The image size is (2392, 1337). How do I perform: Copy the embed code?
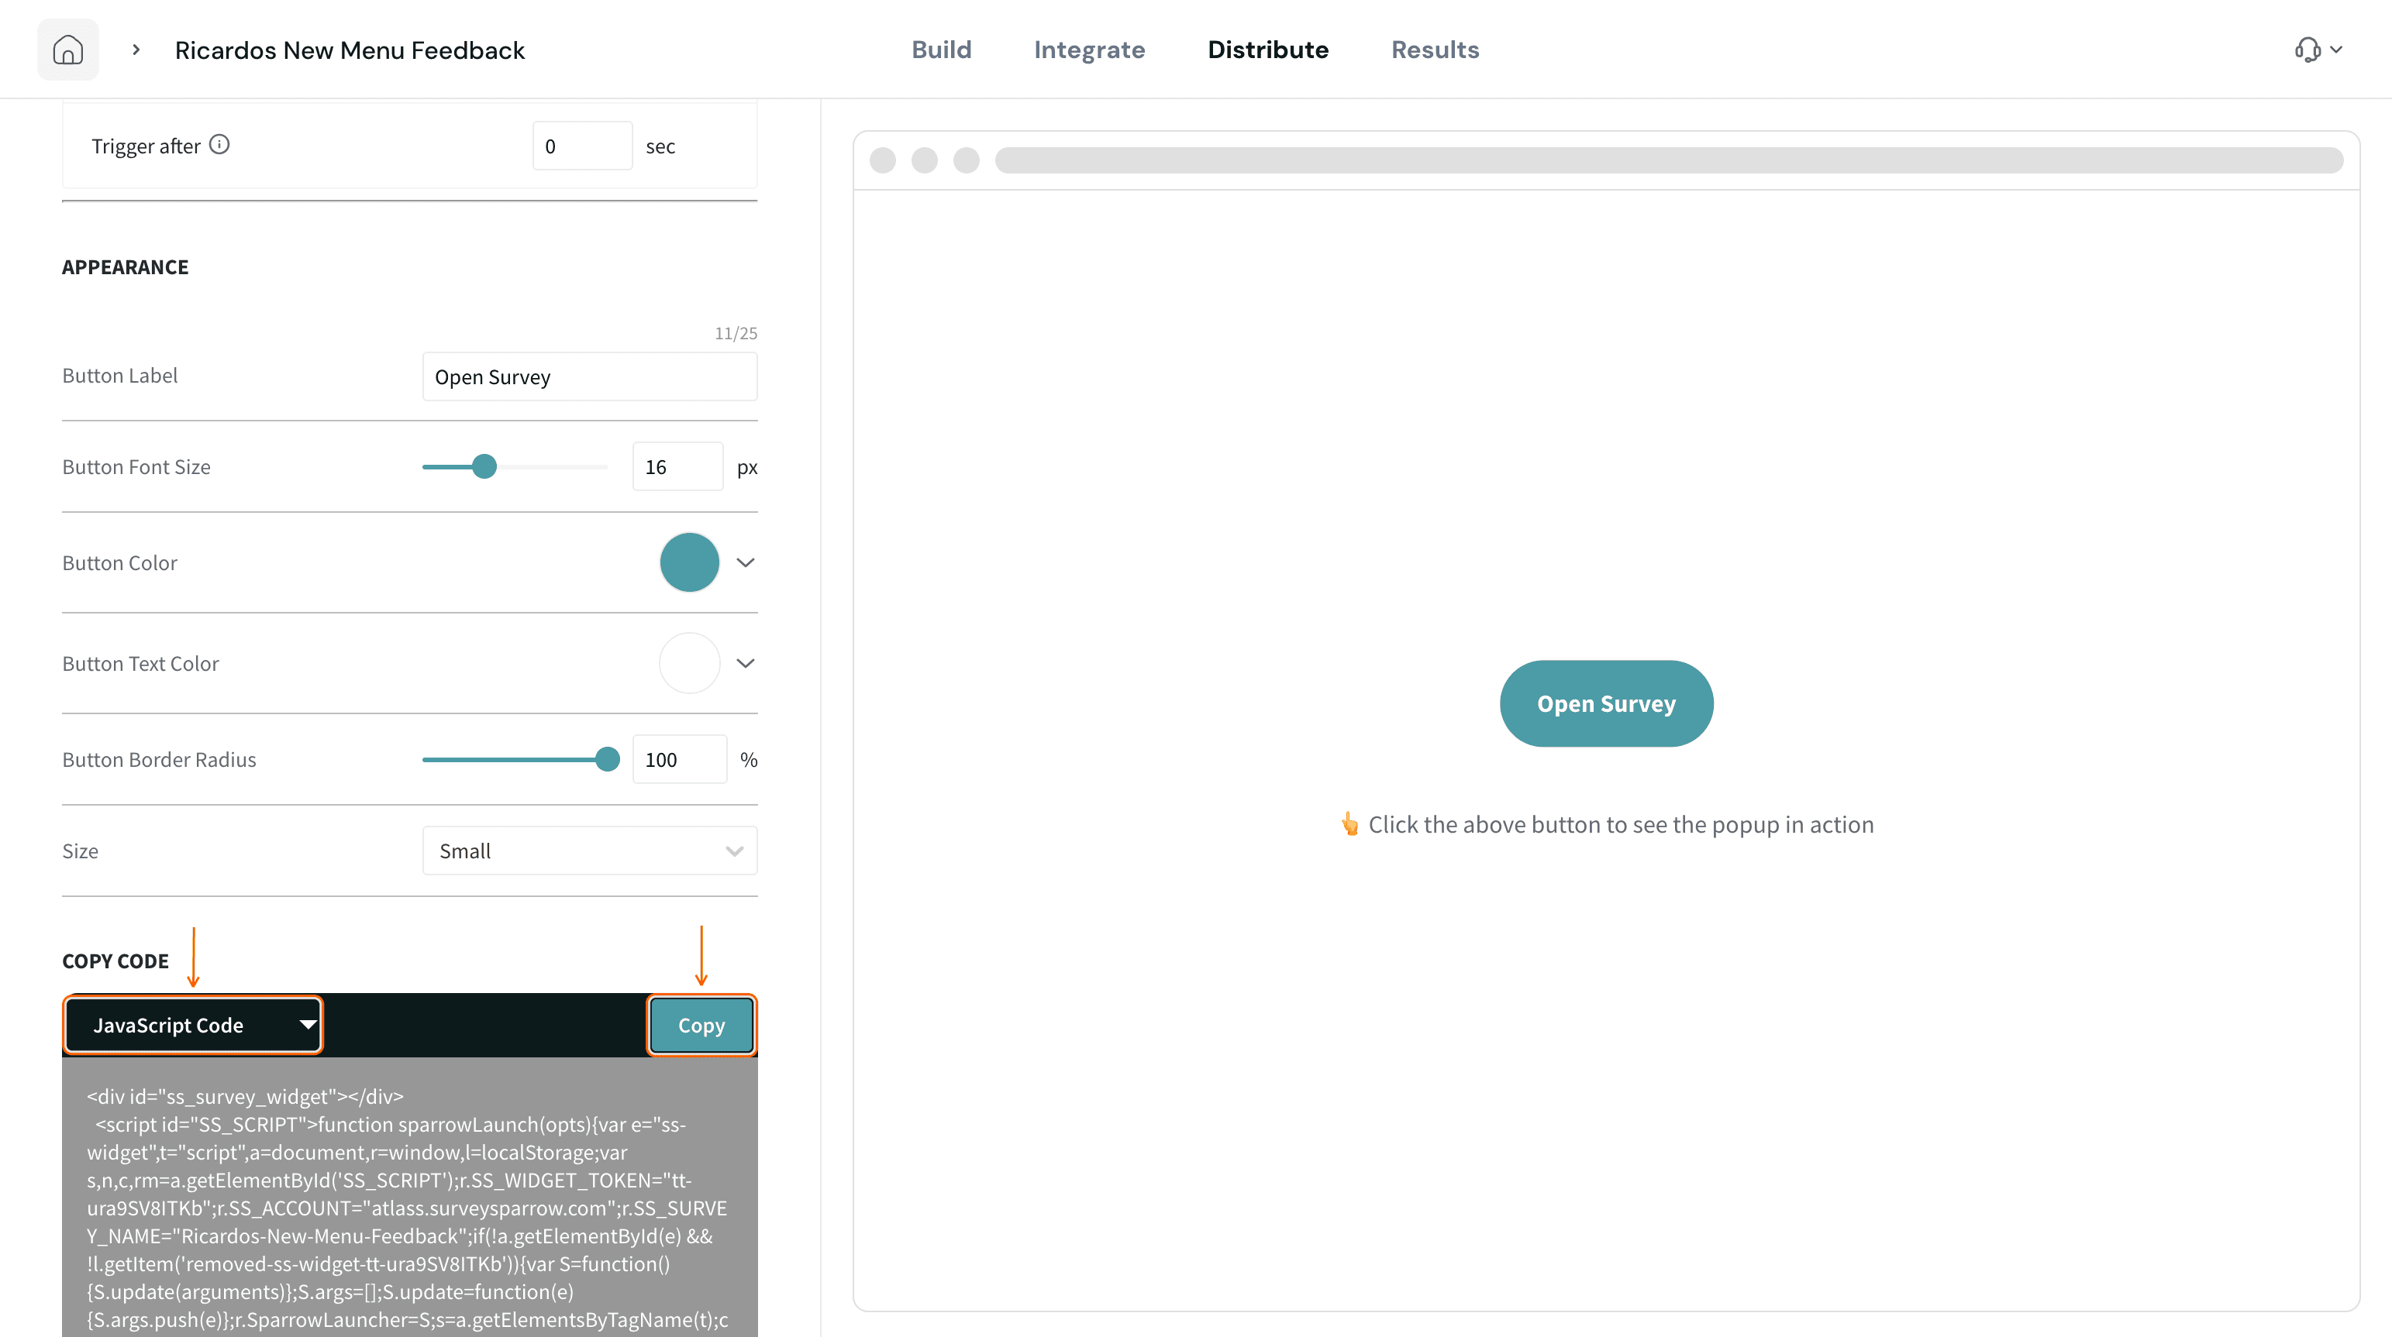(x=701, y=1026)
